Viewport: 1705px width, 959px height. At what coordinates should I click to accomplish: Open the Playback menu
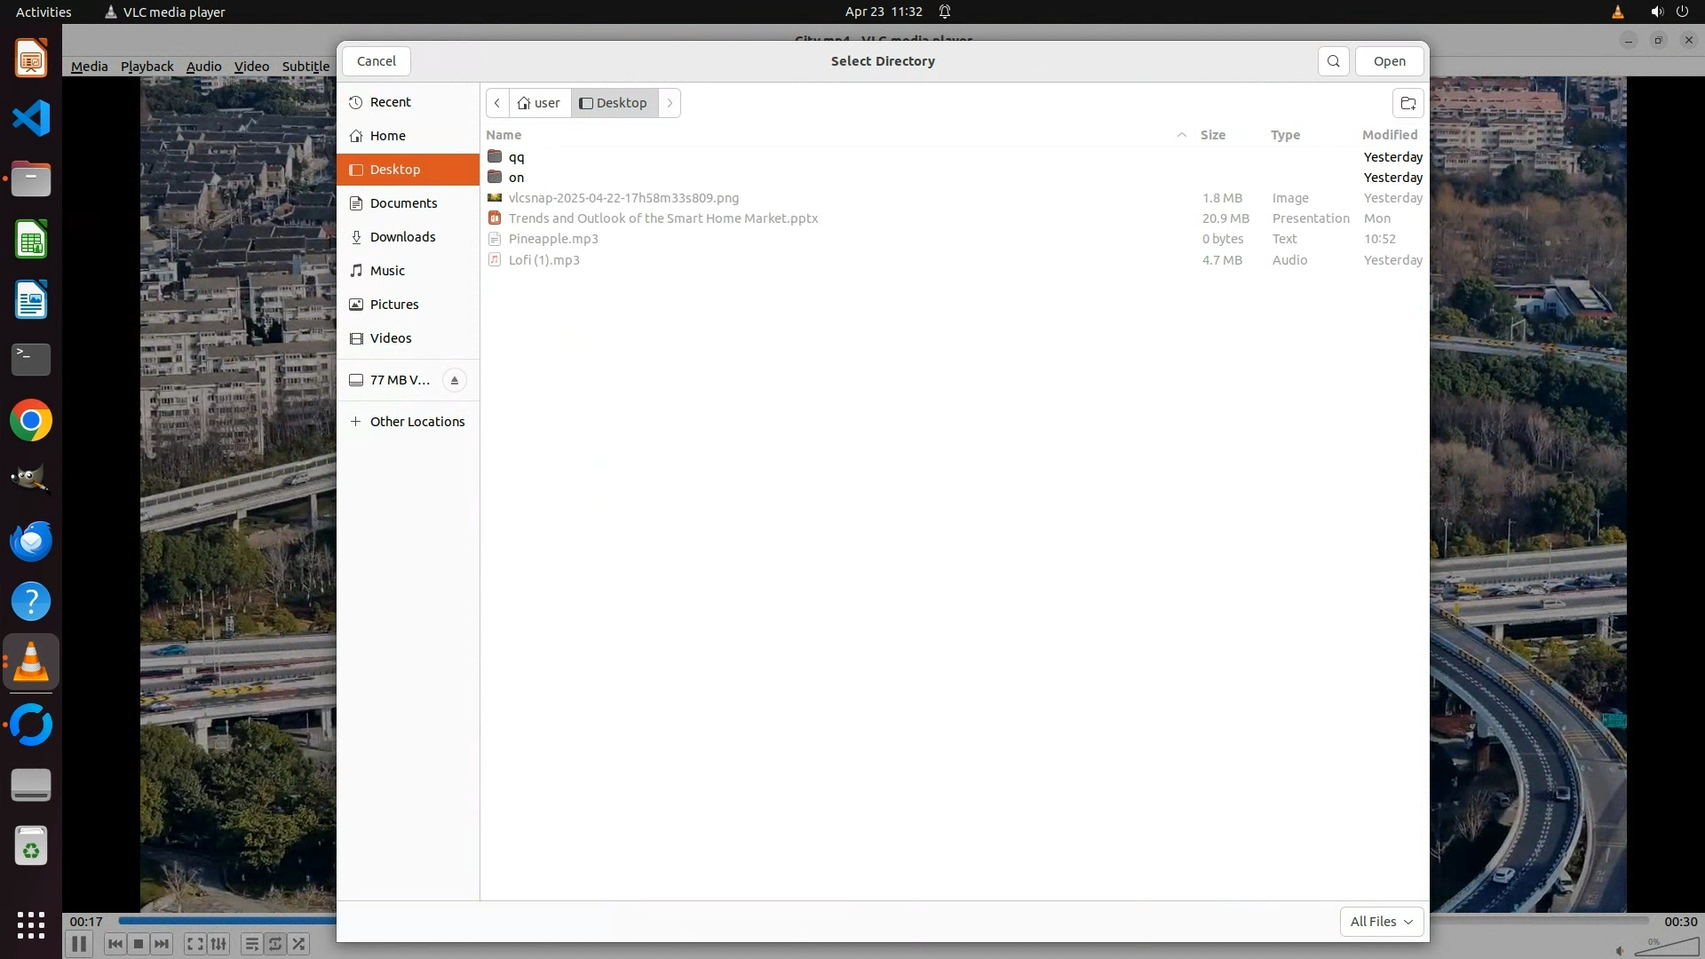(x=147, y=67)
